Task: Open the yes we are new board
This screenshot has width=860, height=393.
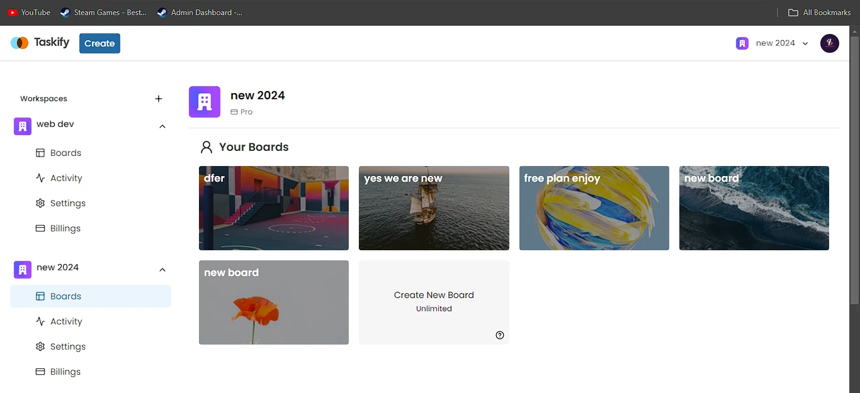Action: tap(434, 208)
